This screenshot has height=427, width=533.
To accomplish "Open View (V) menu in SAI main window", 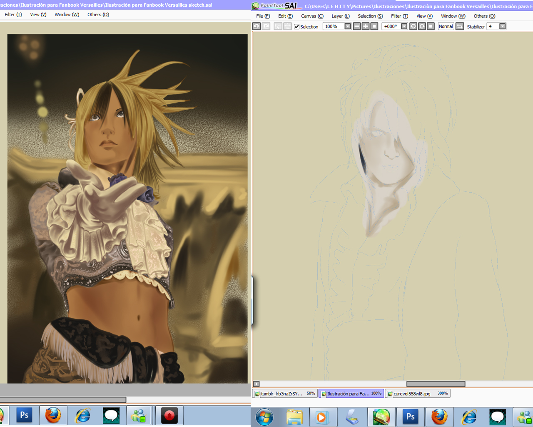I will click(424, 16).
